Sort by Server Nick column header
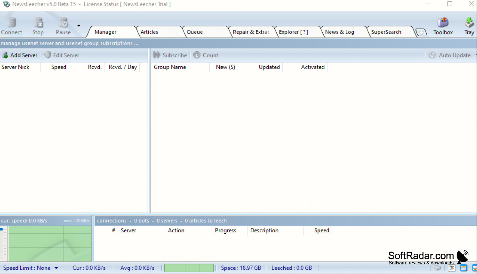This screenshot has height=274, width=477. pyautogui.click(x=20, y=67)
